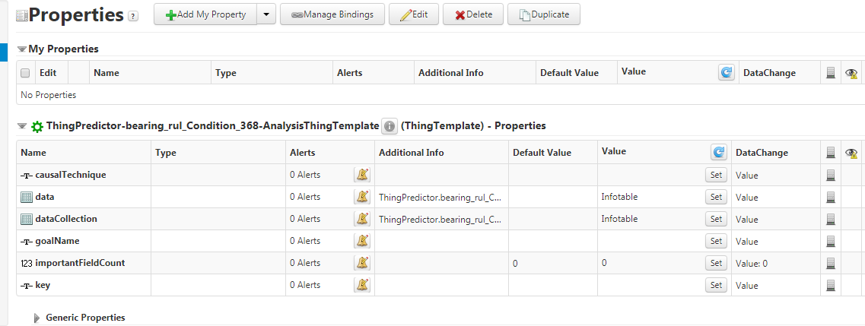
Task: Refresh values in ThingTemplate properties table
Action: pyautogui.click(x=719, y=151)
